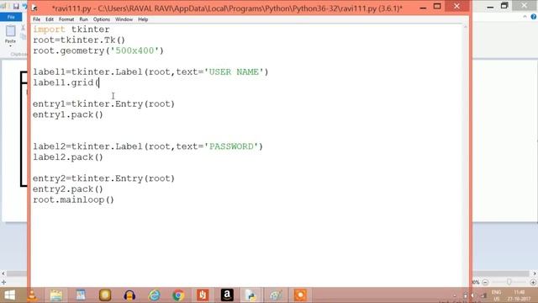Viewport: 538px width, 303px height.
Task: Maximize the IDLE editor window
Action: coord(437,7)
